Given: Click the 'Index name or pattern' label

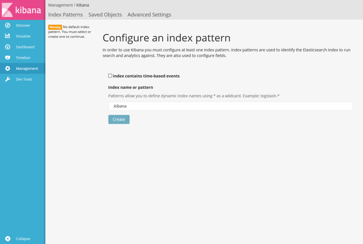Looking at the screenshot, I should (130, 87).
